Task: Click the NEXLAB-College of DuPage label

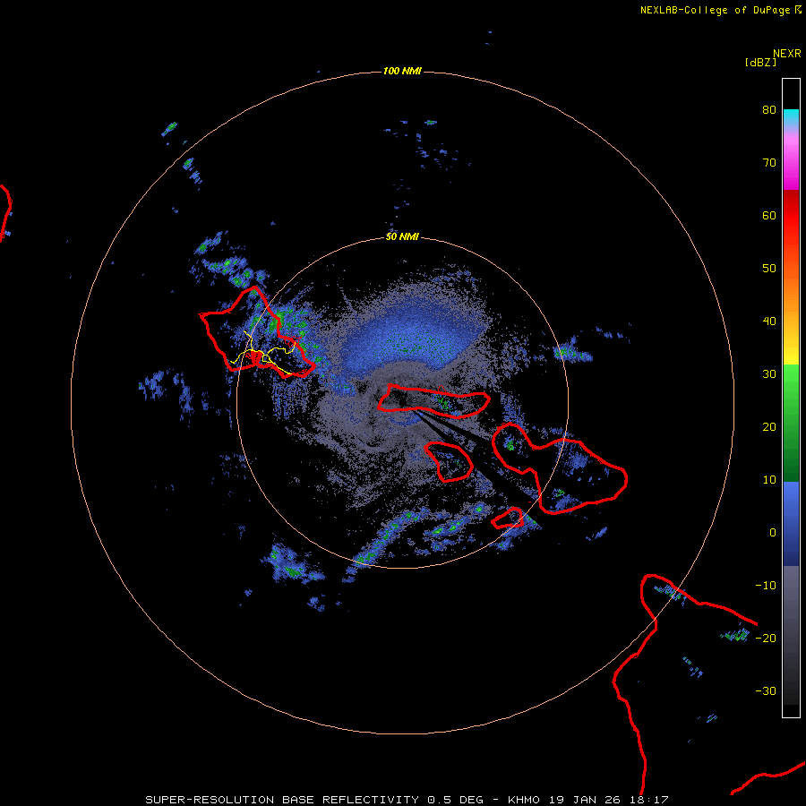Action: tap(715, 10)
